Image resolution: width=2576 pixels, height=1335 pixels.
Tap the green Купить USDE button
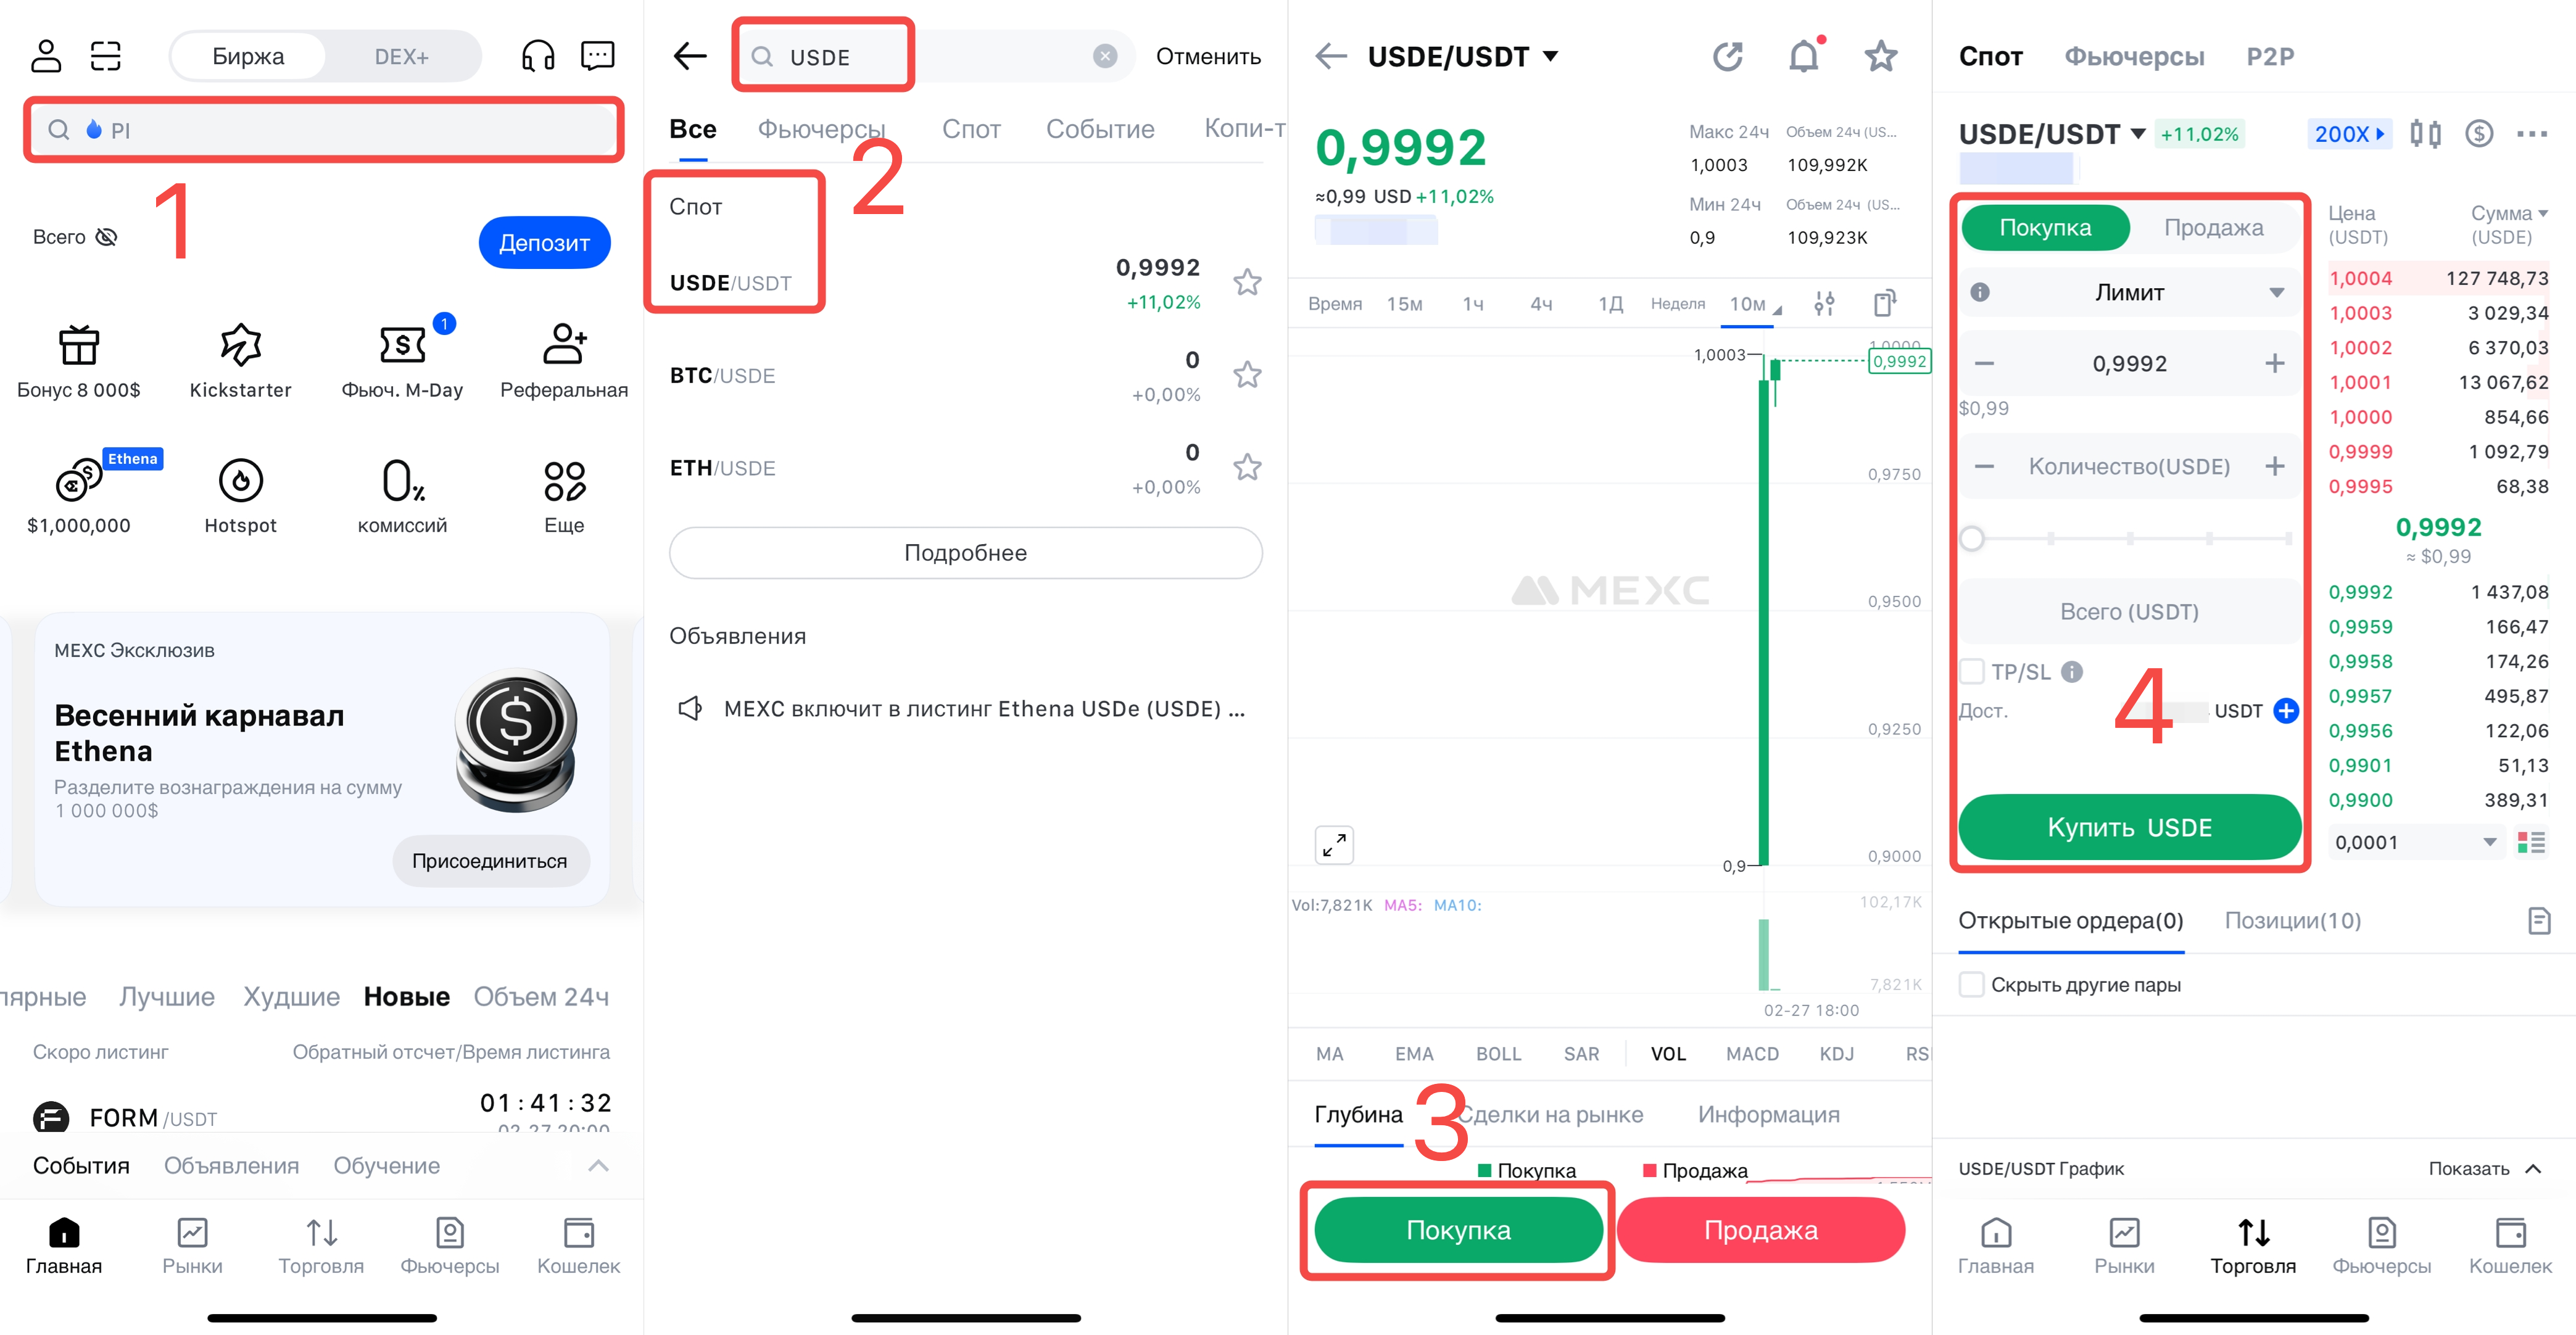click(2130, 827)
